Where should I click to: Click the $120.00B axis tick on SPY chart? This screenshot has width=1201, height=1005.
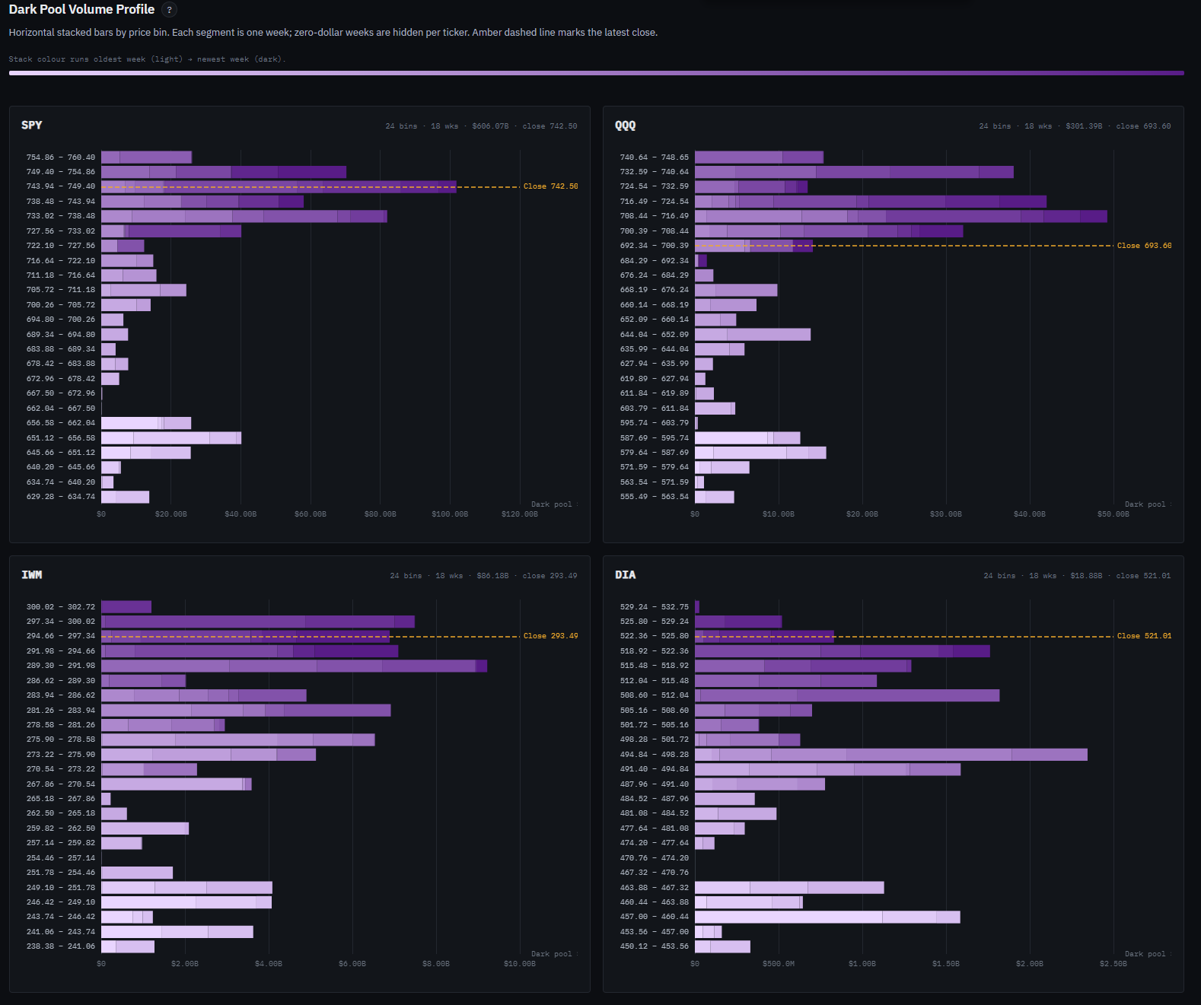tap(520, 514)
